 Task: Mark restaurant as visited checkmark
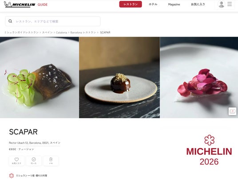point(34,161)
